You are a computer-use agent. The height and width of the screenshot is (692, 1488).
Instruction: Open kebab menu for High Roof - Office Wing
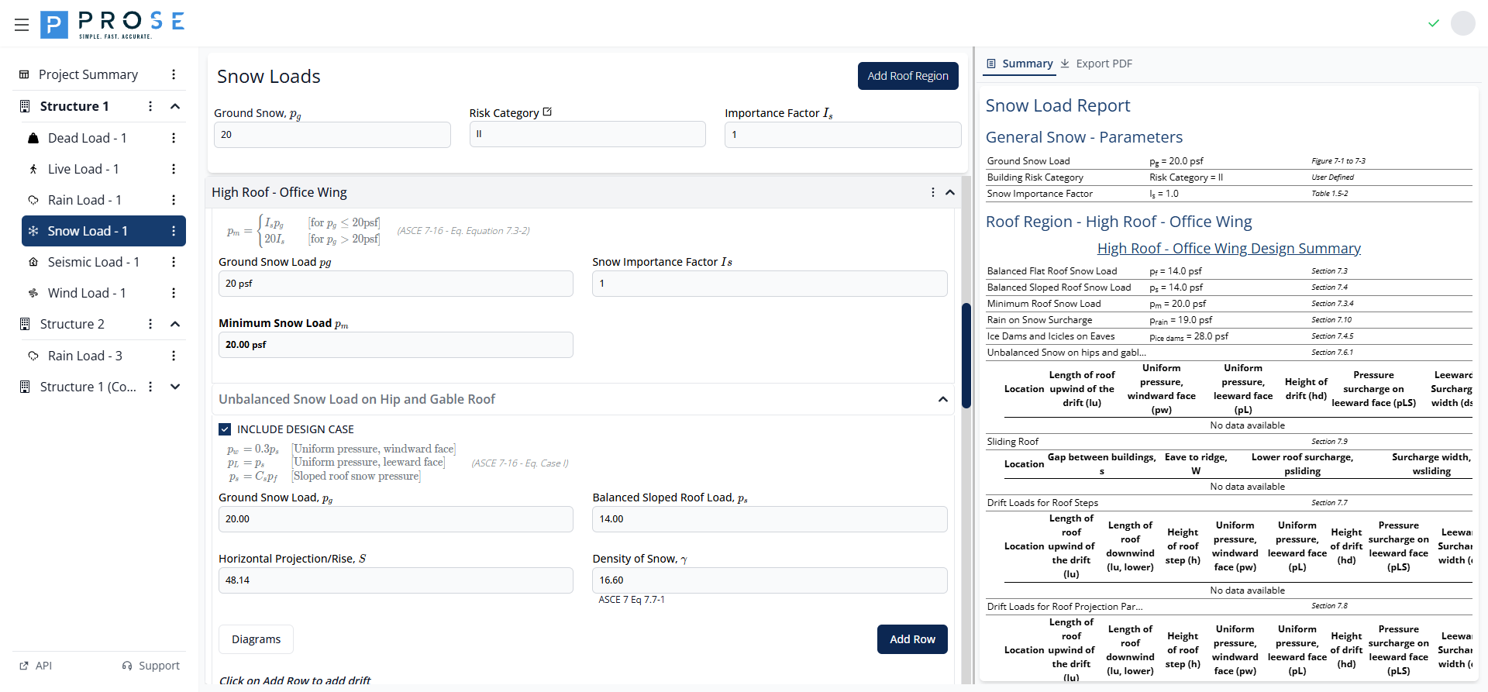[x=932, y=192]
